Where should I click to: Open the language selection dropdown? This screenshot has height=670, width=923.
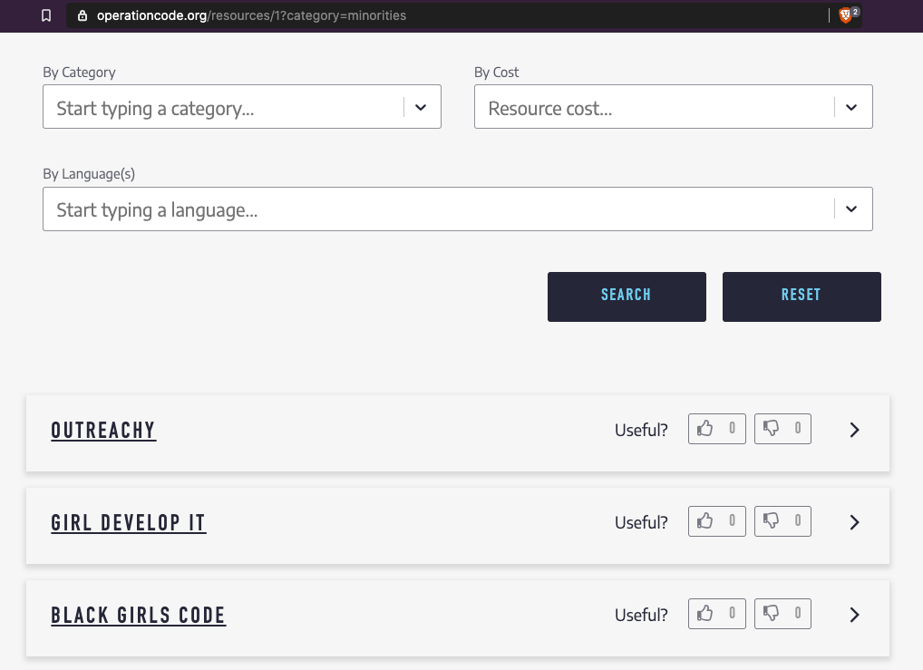pos(851,209)
